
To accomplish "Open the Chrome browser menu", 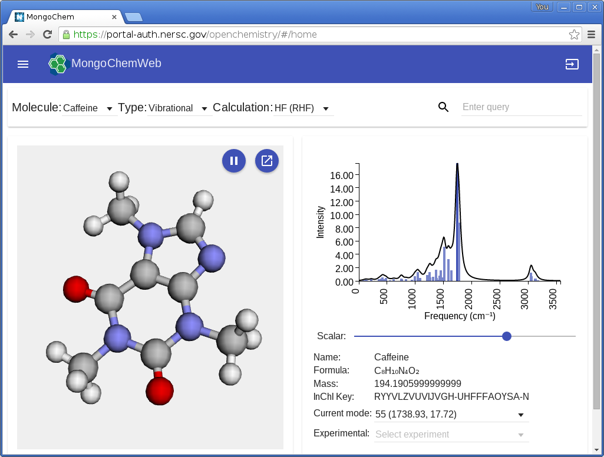I will (591, 35).
